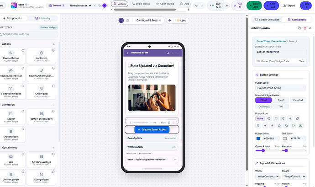Switch to the Screen Container tab
315x187 pixels.
click(x=267, y=20)
